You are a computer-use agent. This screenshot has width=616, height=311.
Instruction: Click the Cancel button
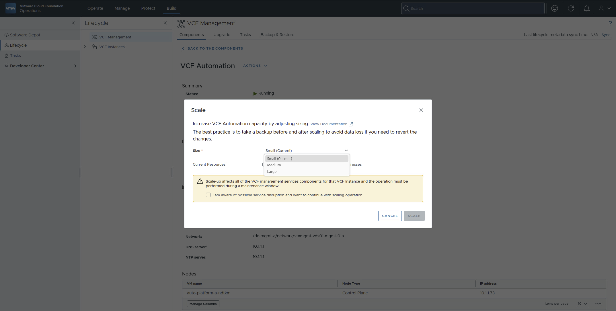click(x=390, y=216)
